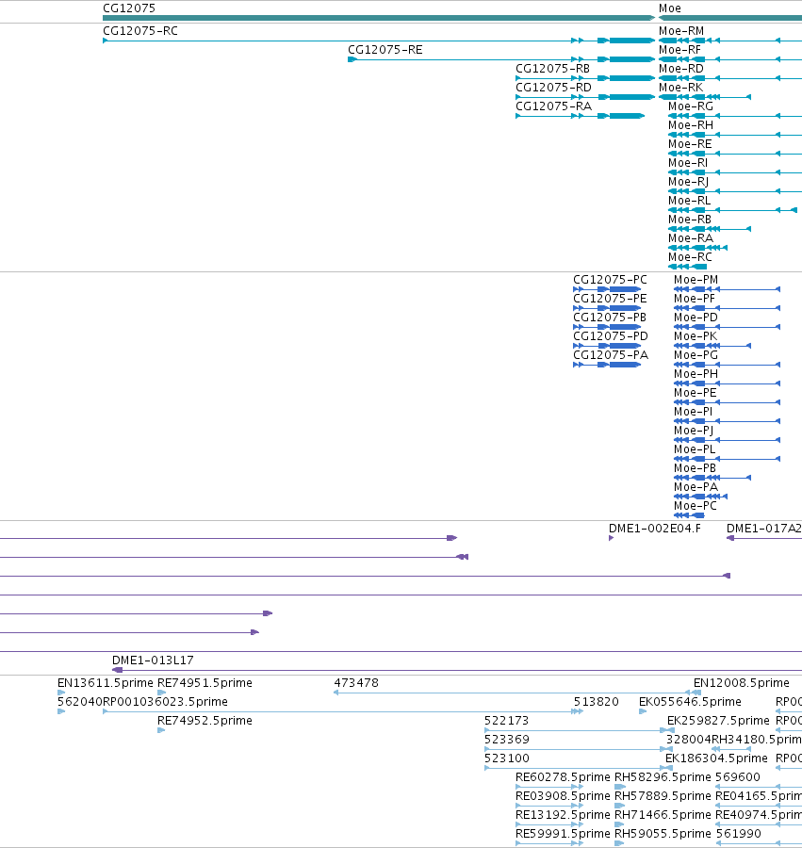Select the EN12008.5prime EST label

[x=742, y=683]
